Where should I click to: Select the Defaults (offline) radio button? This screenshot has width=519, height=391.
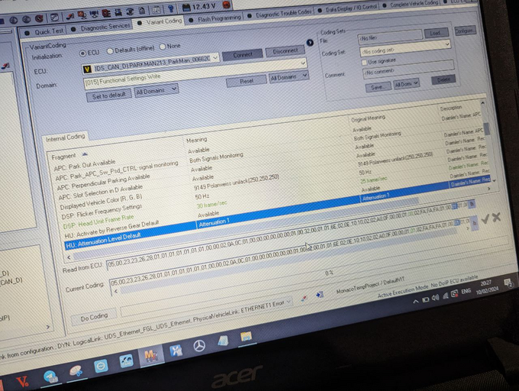point(110,51)
